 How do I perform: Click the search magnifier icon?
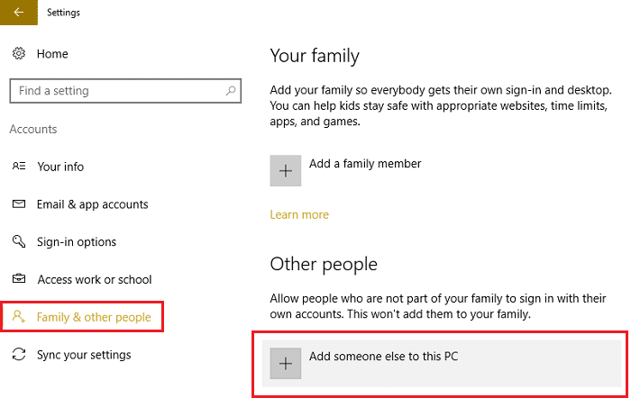click(232, 91)
